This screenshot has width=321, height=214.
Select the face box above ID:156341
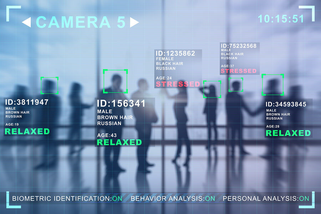point(116,81)
